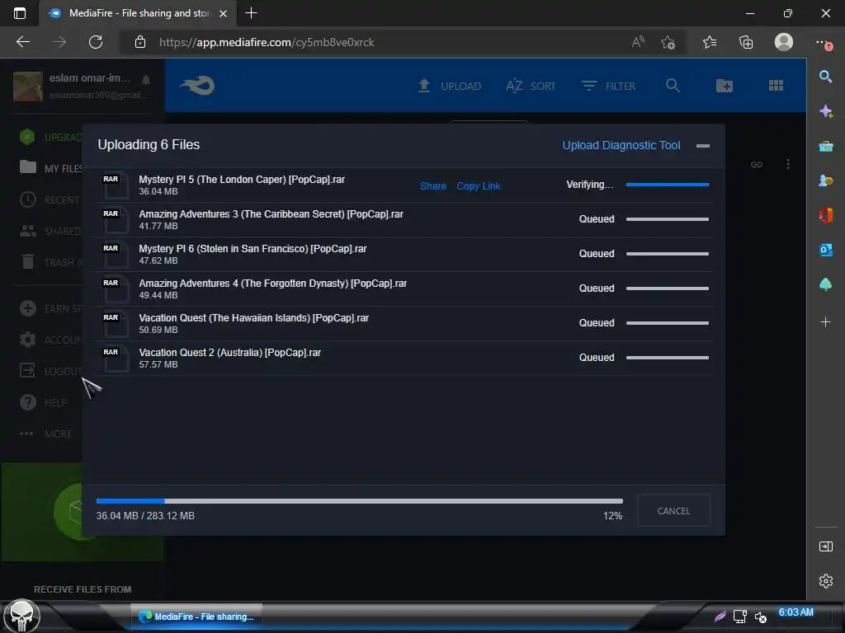The height and width of the screenshot is (633, 845).
Task: Open browser Settings and more menu
Action: click(x=824, y=42)
